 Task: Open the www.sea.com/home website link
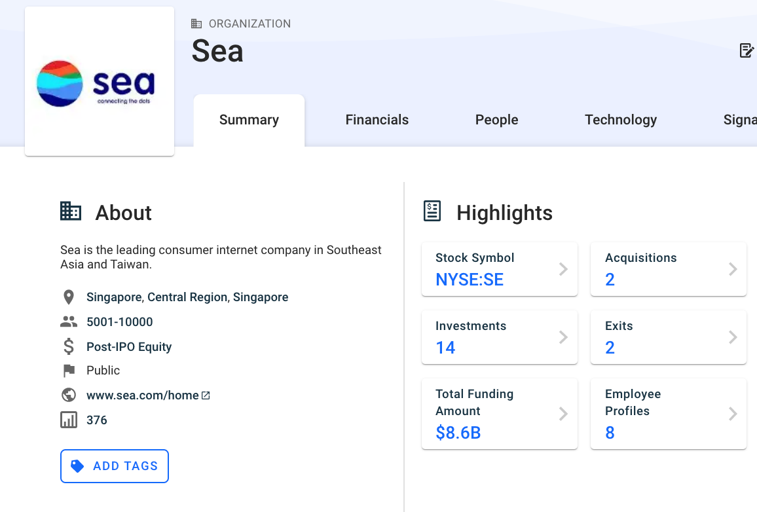click(x=142, y=395)
